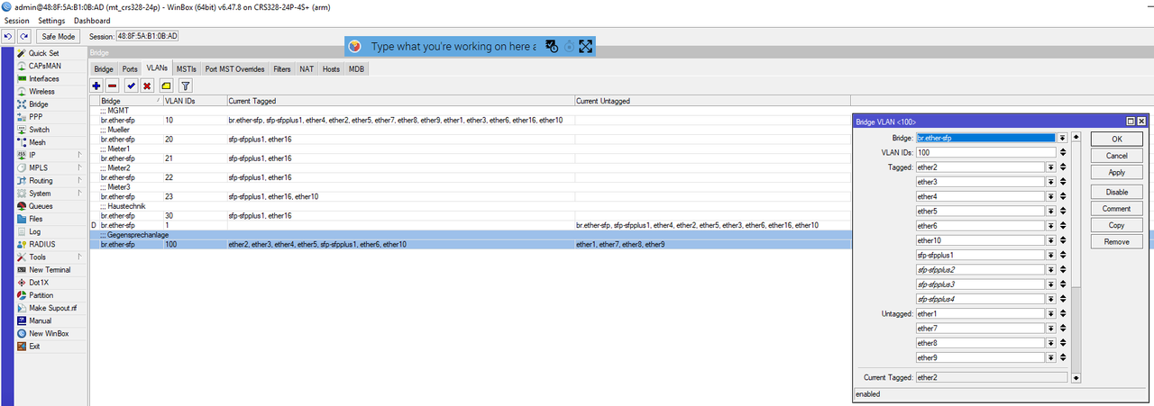The image size is (1154, 406).
Task: Enable selected entry with blue checkmark
Action: 131,86
